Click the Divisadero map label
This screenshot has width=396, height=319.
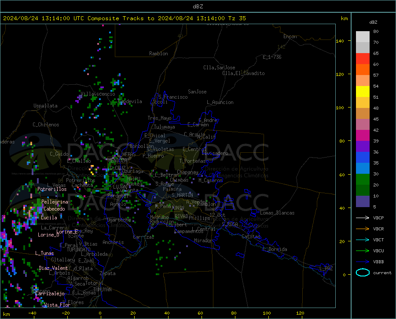tap(215, 153)
